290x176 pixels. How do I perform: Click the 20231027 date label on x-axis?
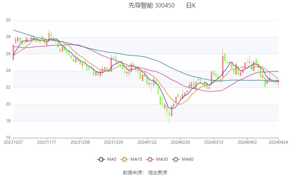tap(13, 142)
